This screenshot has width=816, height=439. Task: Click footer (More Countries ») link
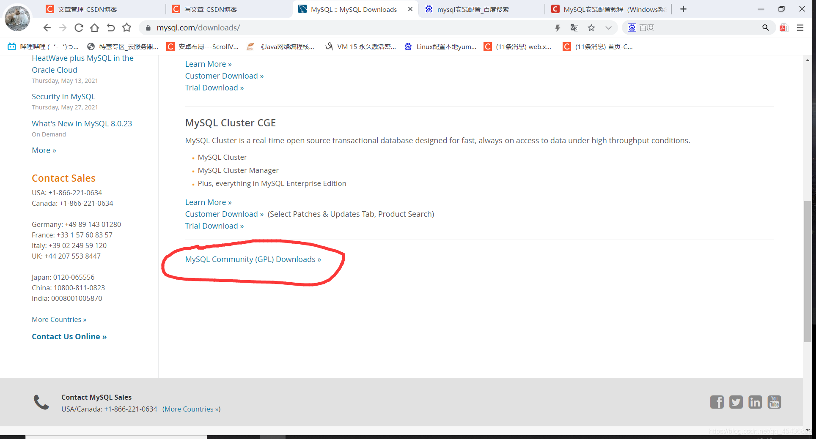tap(191, 409)
